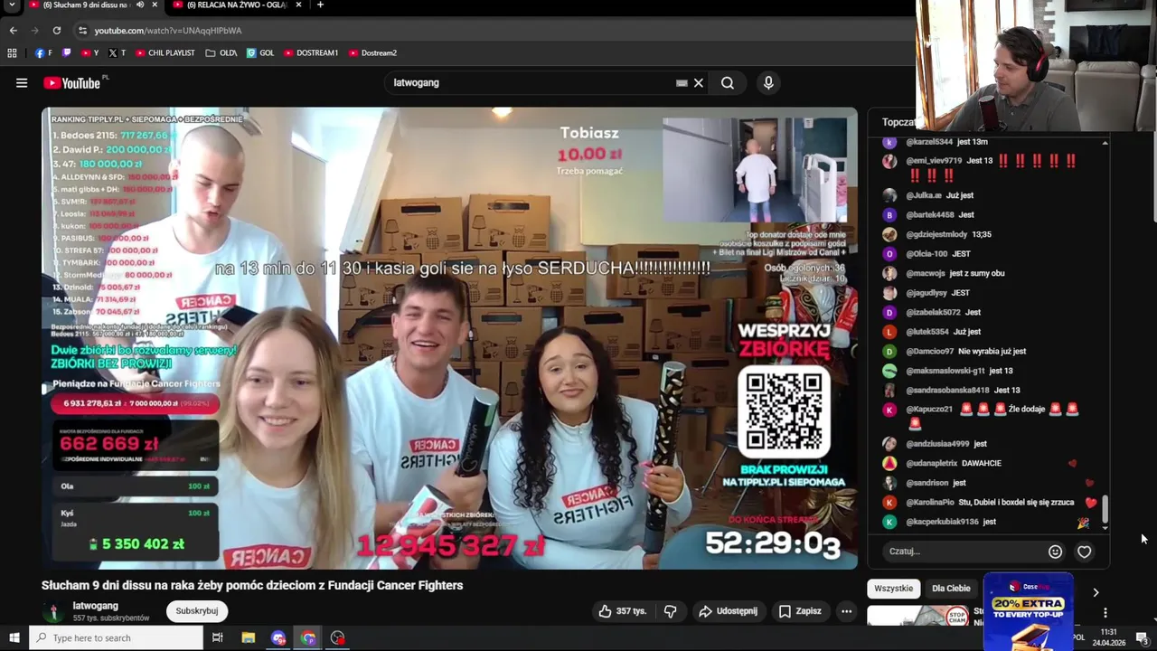Clear the latwogang search query
The height and width of the screenshot is (651, 1157).
click(x=699, y=83)
